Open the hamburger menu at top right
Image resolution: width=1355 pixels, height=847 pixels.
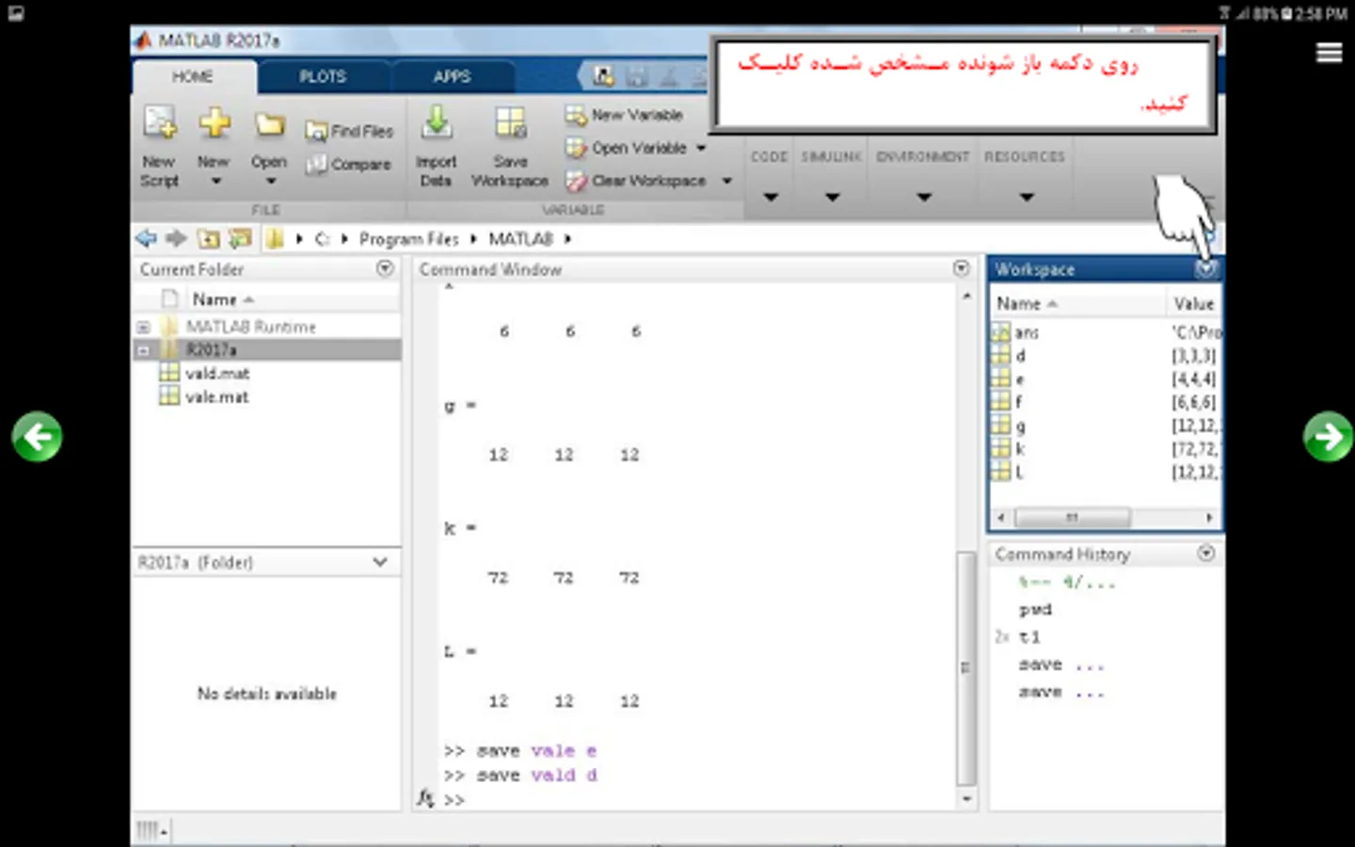1329,53
